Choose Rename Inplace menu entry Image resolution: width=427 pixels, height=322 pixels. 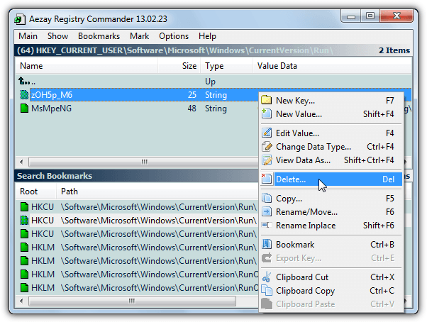[x=331, y=225]
